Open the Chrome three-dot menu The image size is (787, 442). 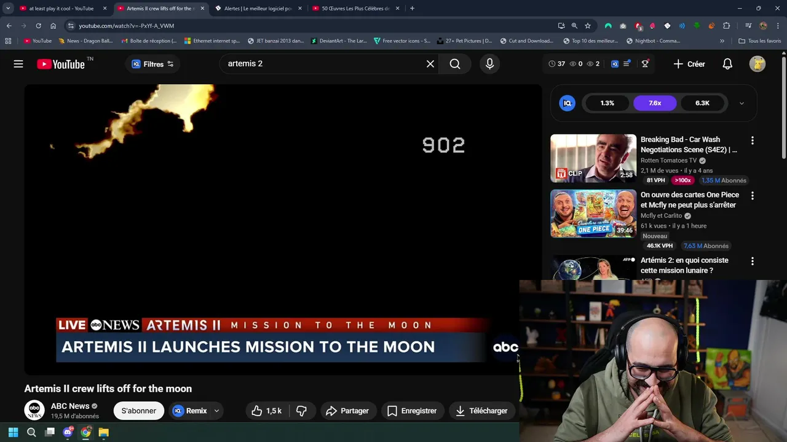(x=777, y=26)
